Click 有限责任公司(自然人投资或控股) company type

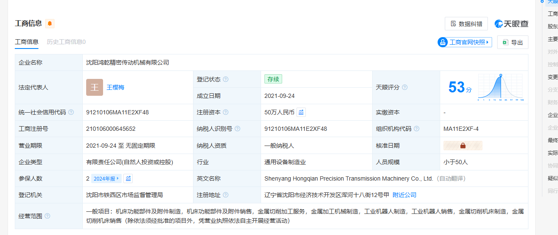click(x=130, y=162)
